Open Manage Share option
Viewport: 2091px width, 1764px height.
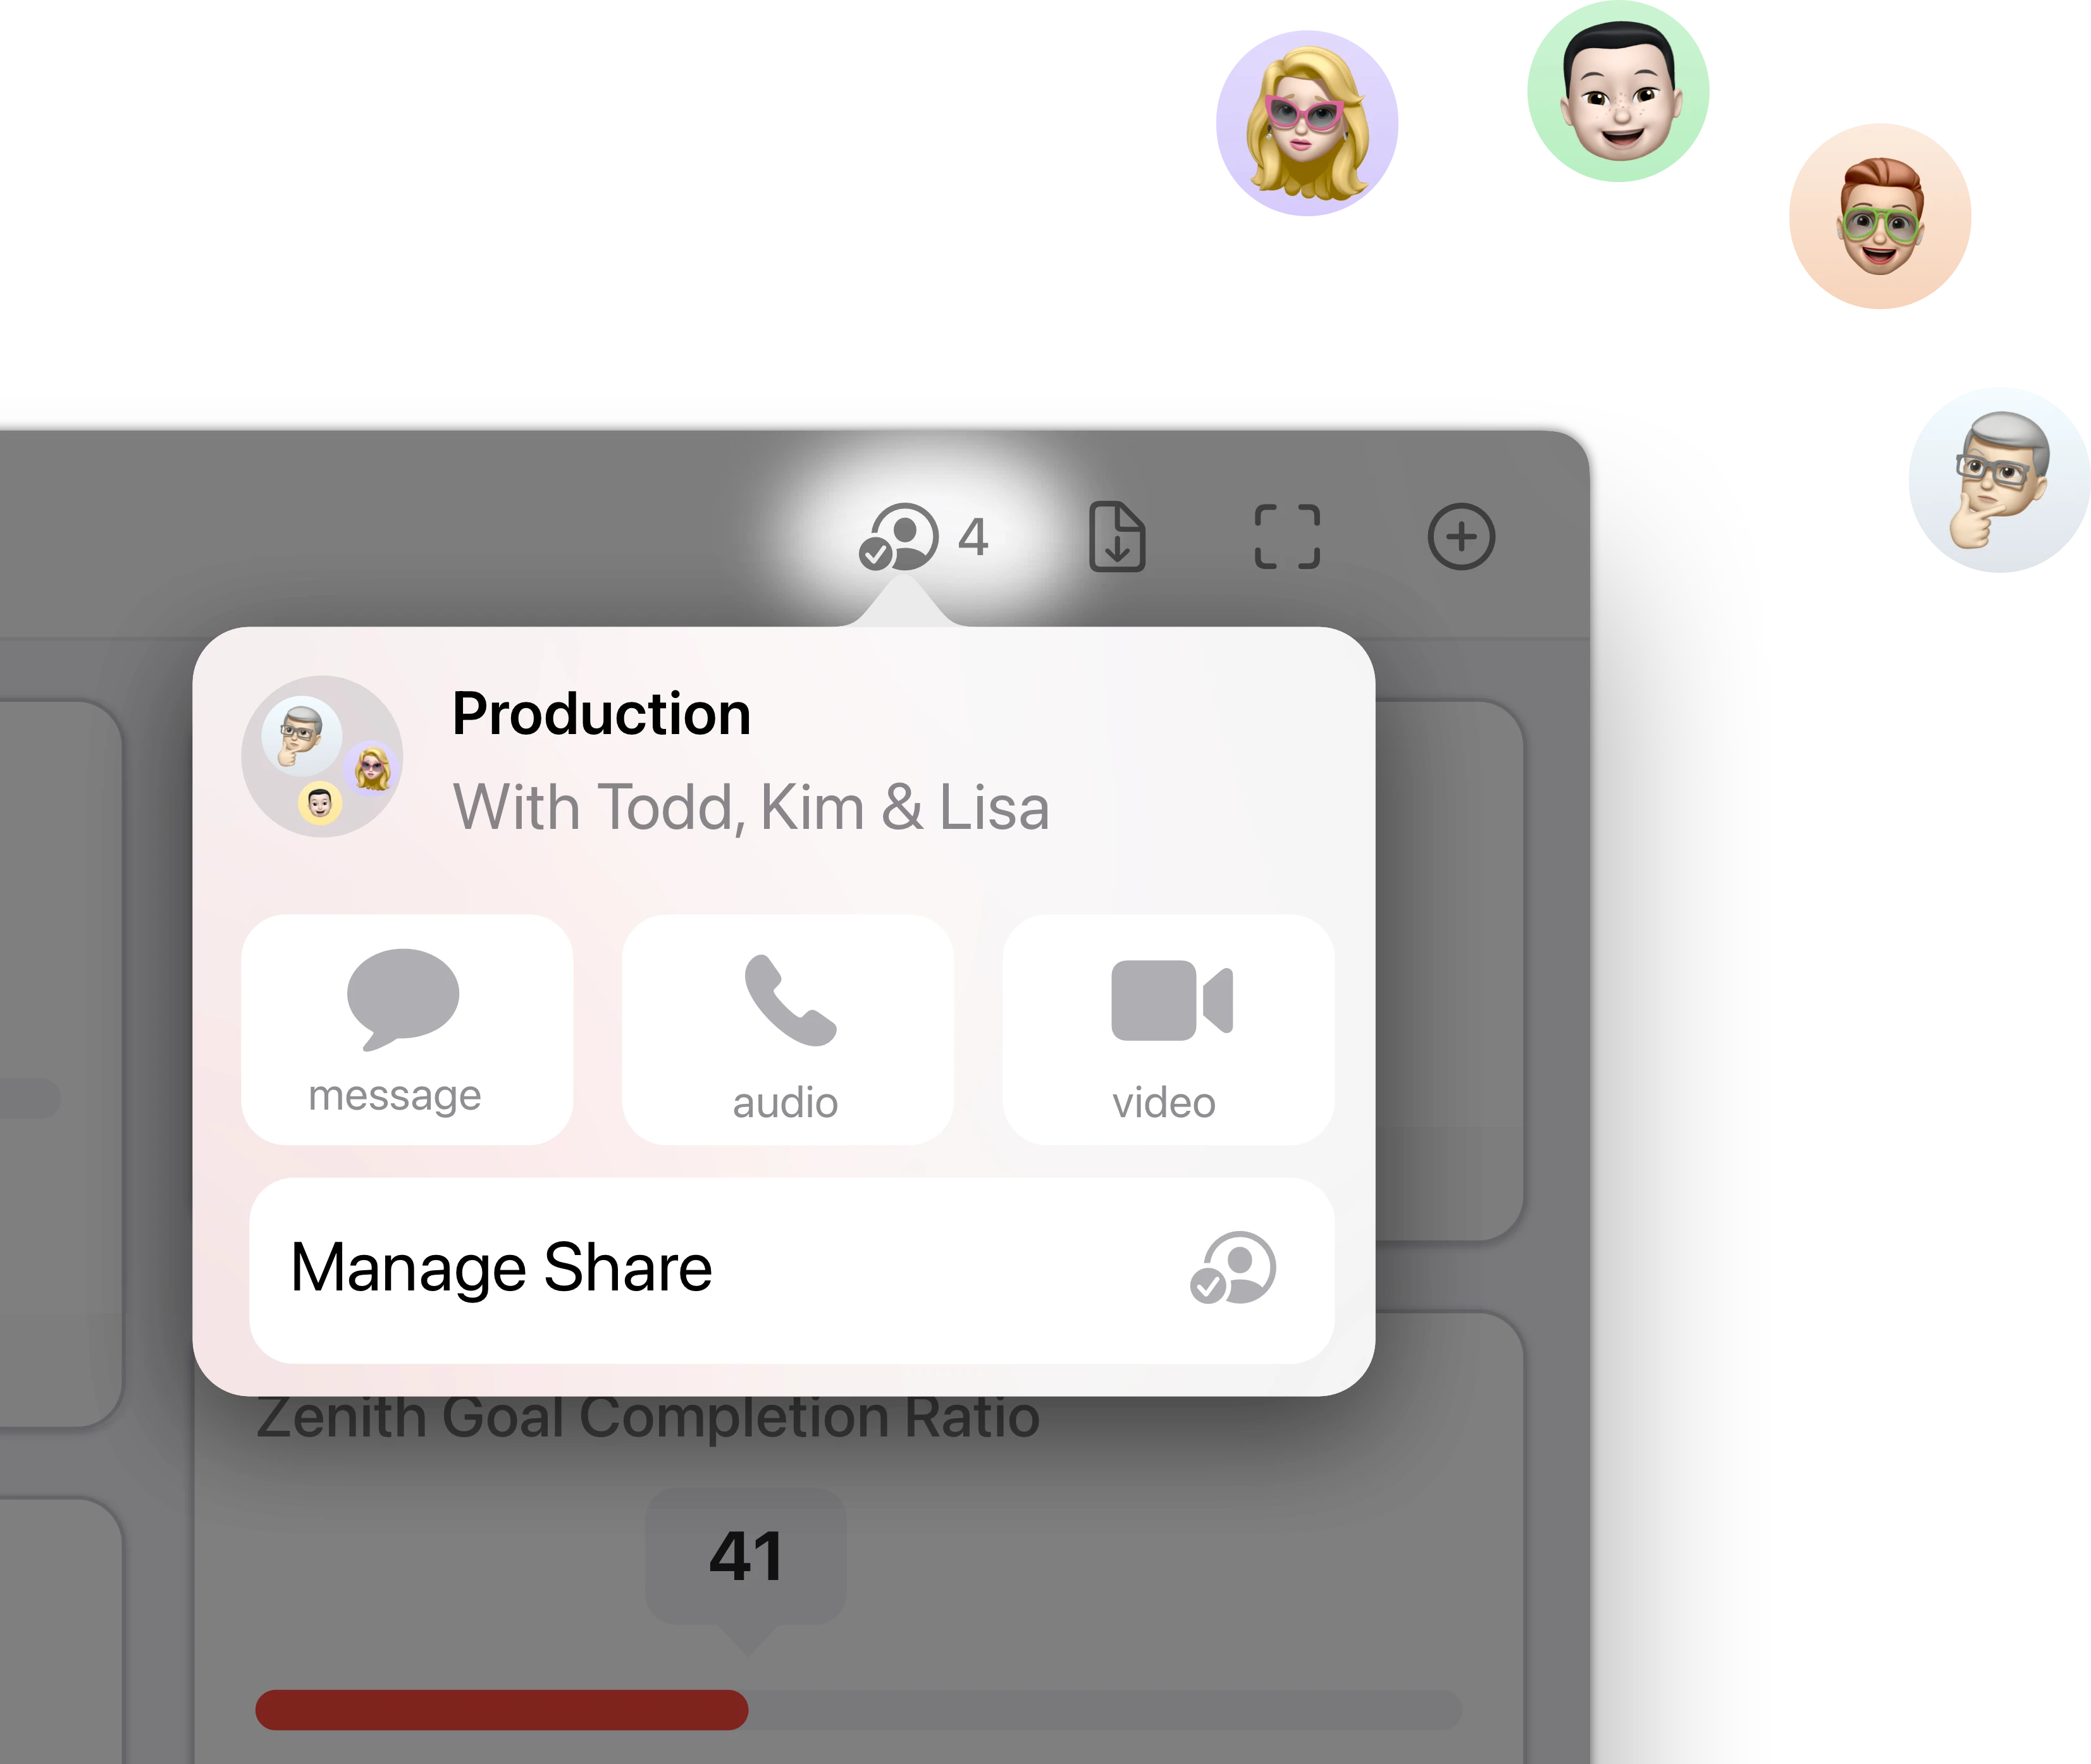(791, 1269)
